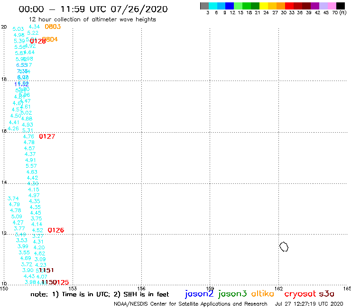Click the wave height value '4.52'
This screenshot has width=351, height=308.
tap(37, 230)
